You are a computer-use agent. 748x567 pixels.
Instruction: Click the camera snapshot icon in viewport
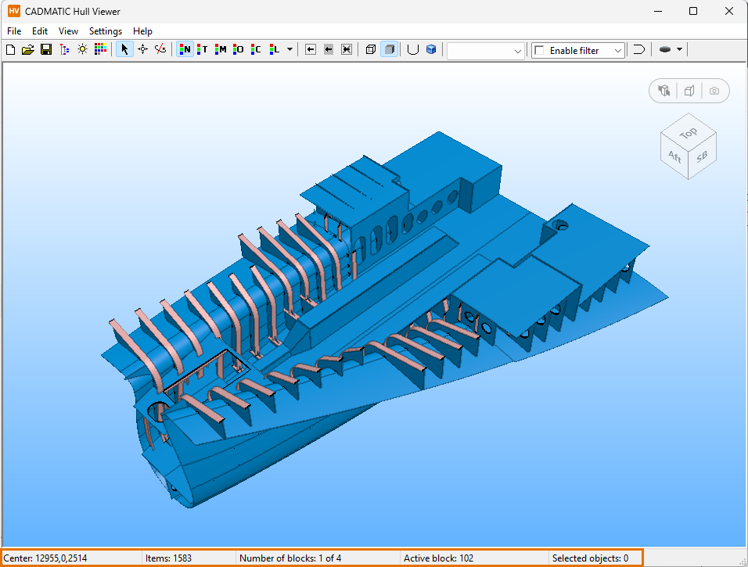[x=714, y=91]
